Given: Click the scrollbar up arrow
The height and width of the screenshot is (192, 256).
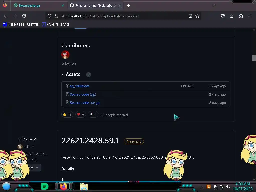Looking at the screenshot, I should click(x=254, y=30).
